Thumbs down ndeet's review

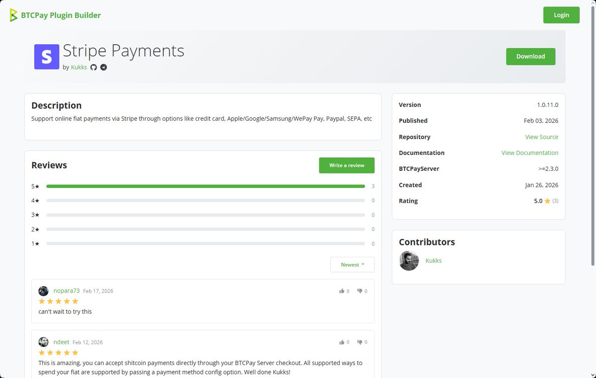[x=360, y=342]
